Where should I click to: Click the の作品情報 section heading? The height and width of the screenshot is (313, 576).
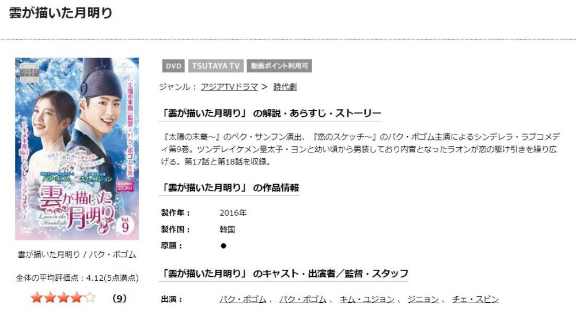[230, 188]
